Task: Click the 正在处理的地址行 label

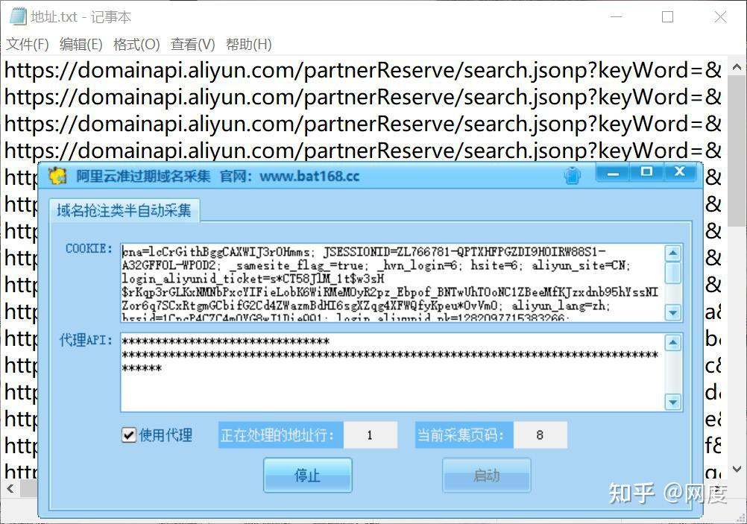Action: pyautogui.click(x=280, y=435)
